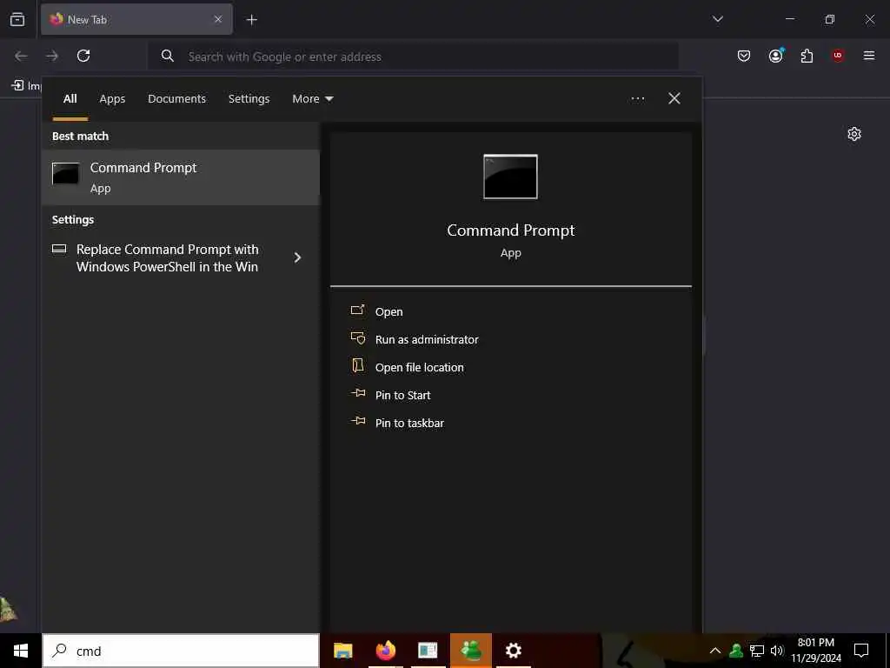Viewport: 890px width, 668px height.
Task: Open the highlighted green figures taskbar app
Action: click(x=471, y=651)
